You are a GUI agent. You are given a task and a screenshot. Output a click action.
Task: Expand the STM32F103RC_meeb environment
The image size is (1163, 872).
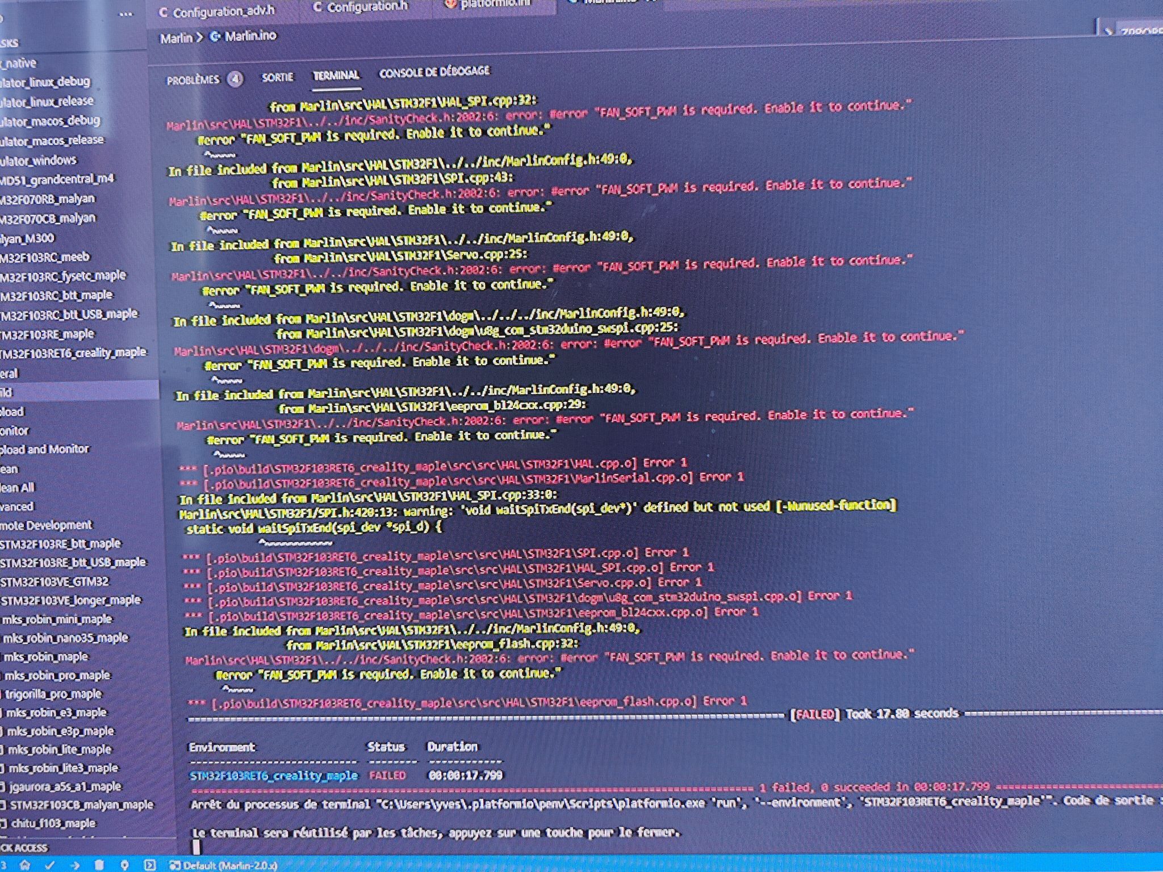(x=45, y=257)
